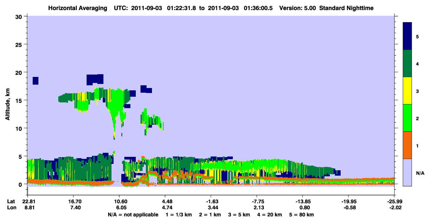Click the orange level 1 colorbar segment

407,145
